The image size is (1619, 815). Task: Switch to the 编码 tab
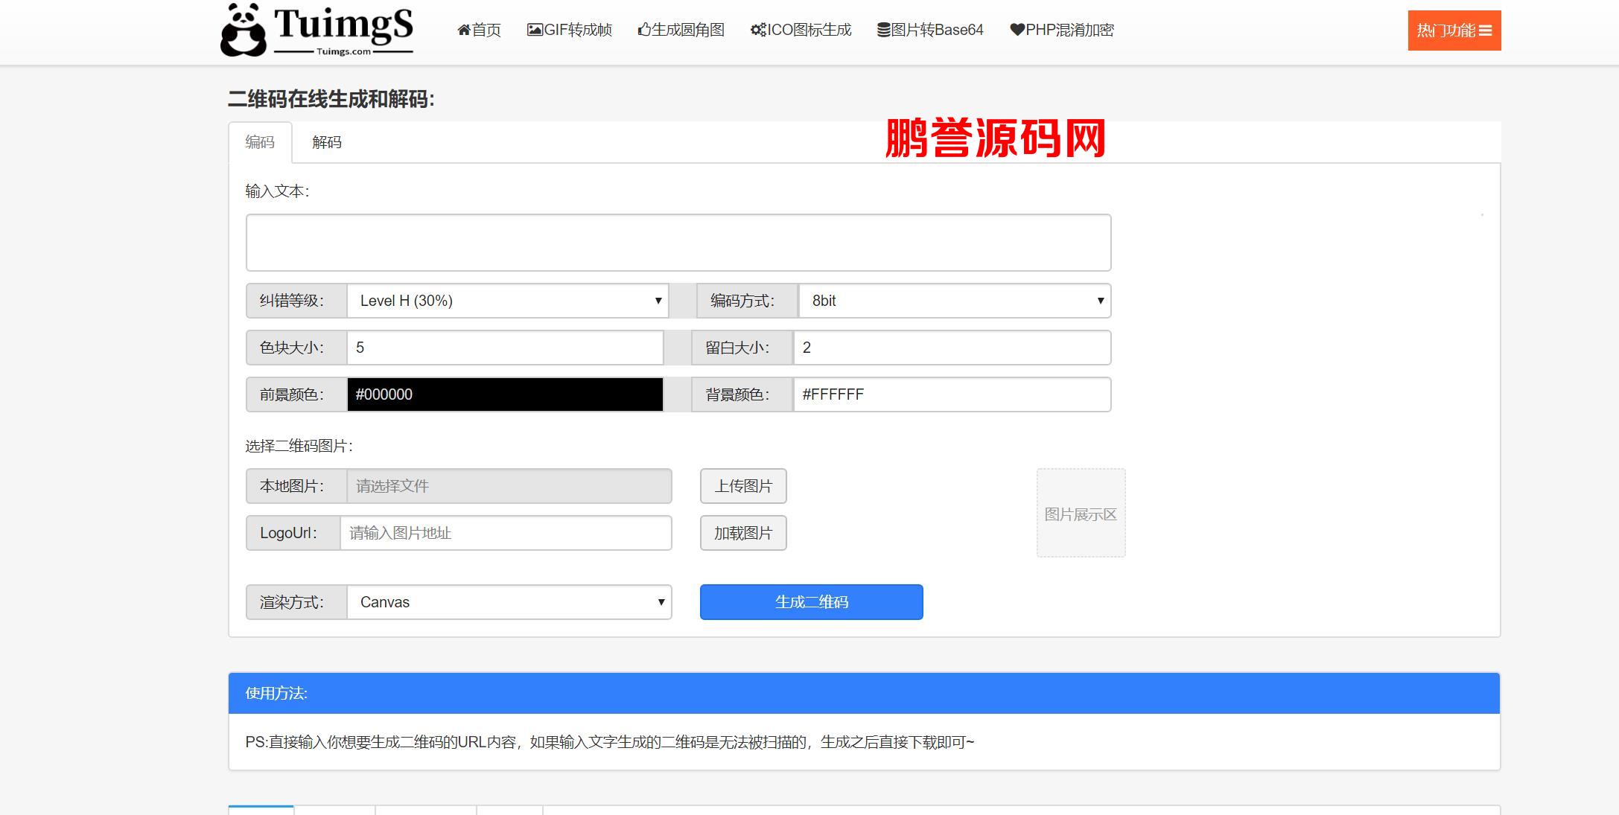click(260, 142)
